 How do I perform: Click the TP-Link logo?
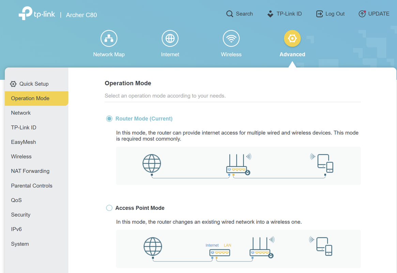coord(37,13)
